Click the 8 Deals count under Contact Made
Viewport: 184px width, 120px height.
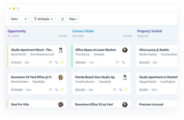click(x=128, y=36)
